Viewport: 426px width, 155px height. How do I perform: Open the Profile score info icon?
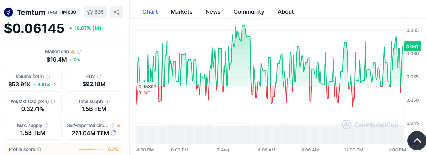[x=39, y=149]
